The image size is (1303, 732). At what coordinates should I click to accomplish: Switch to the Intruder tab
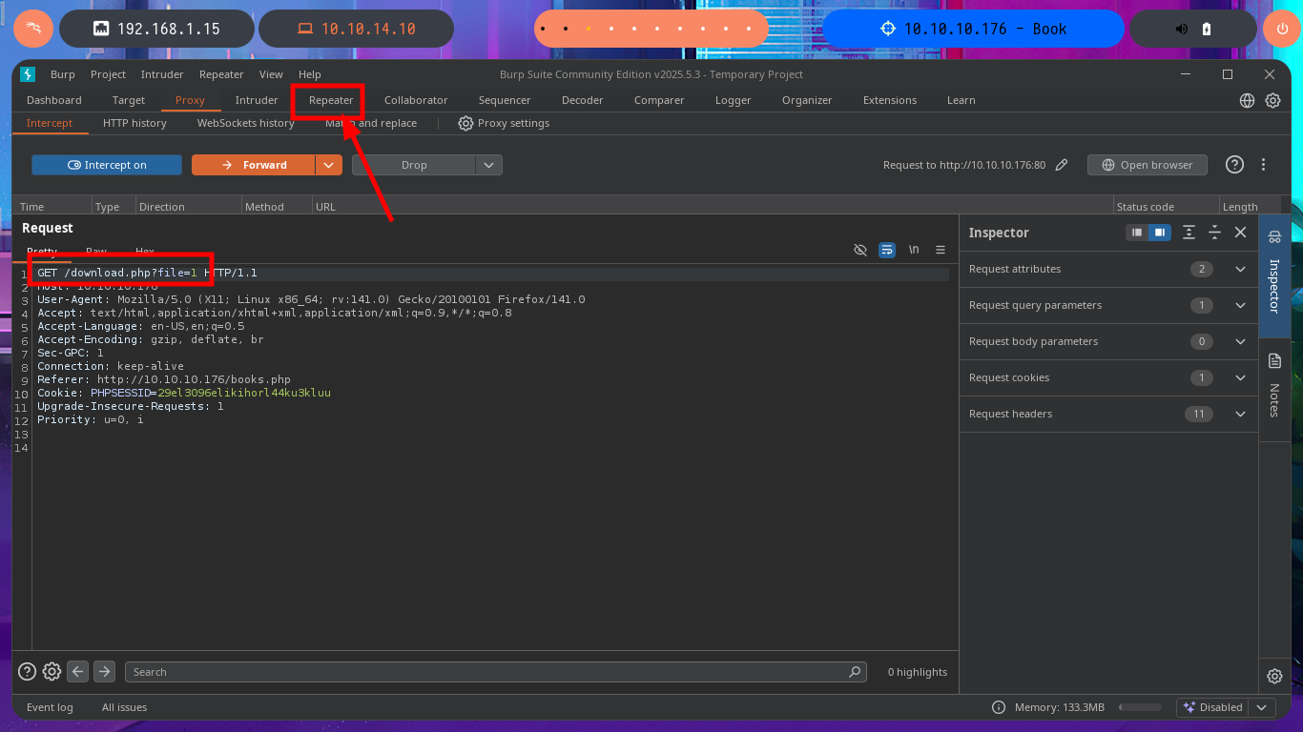click(x=257, y=100)
